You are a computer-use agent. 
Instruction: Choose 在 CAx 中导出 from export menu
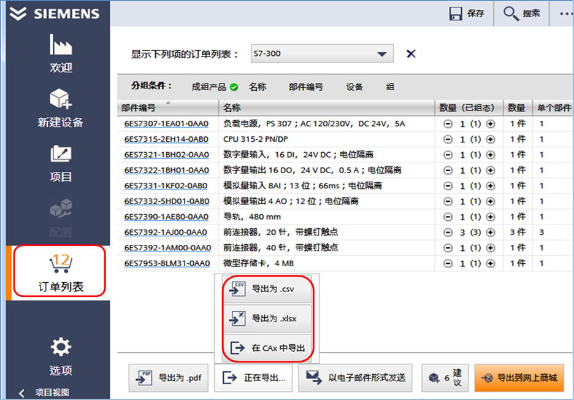click(x=267, y=348)
